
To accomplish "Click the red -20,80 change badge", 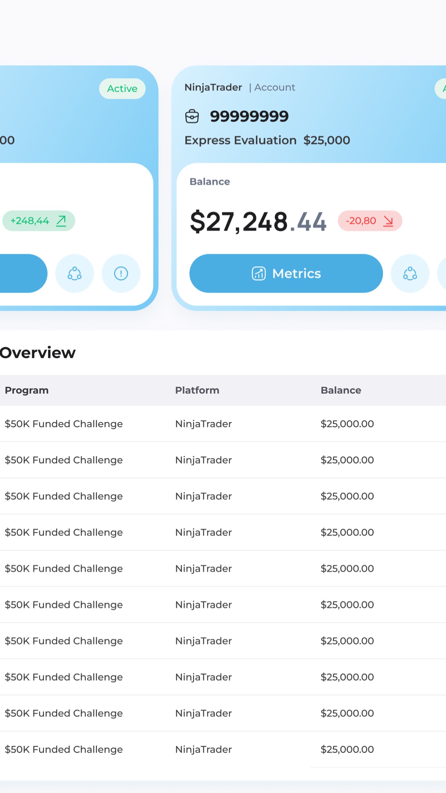I will pos(370,221).
